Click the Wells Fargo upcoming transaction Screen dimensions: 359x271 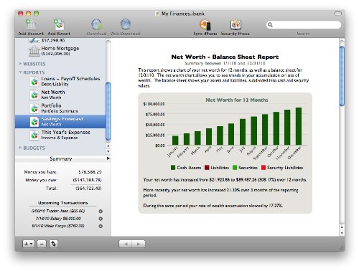point(58,226)
